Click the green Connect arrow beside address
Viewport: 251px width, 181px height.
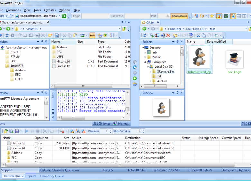(64, 16)
